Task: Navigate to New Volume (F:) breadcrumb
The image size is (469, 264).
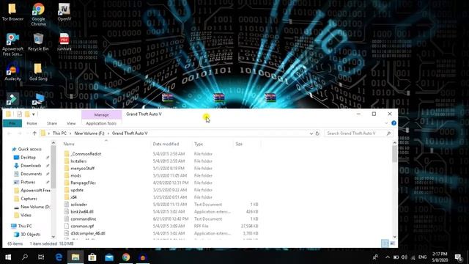Action: pos(89,133)
